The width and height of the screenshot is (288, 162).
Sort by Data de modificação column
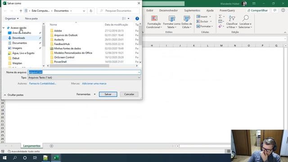click(116, 25)
